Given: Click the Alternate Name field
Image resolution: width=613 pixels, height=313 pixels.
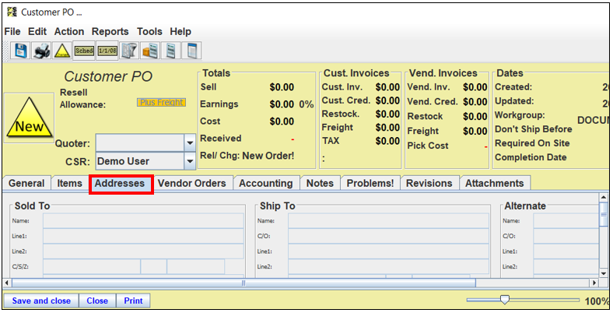Looking at the screenshot, I should 566,221.
